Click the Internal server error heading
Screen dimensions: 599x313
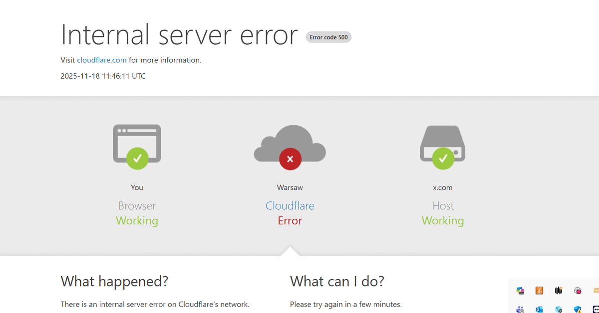click(179, 34)
